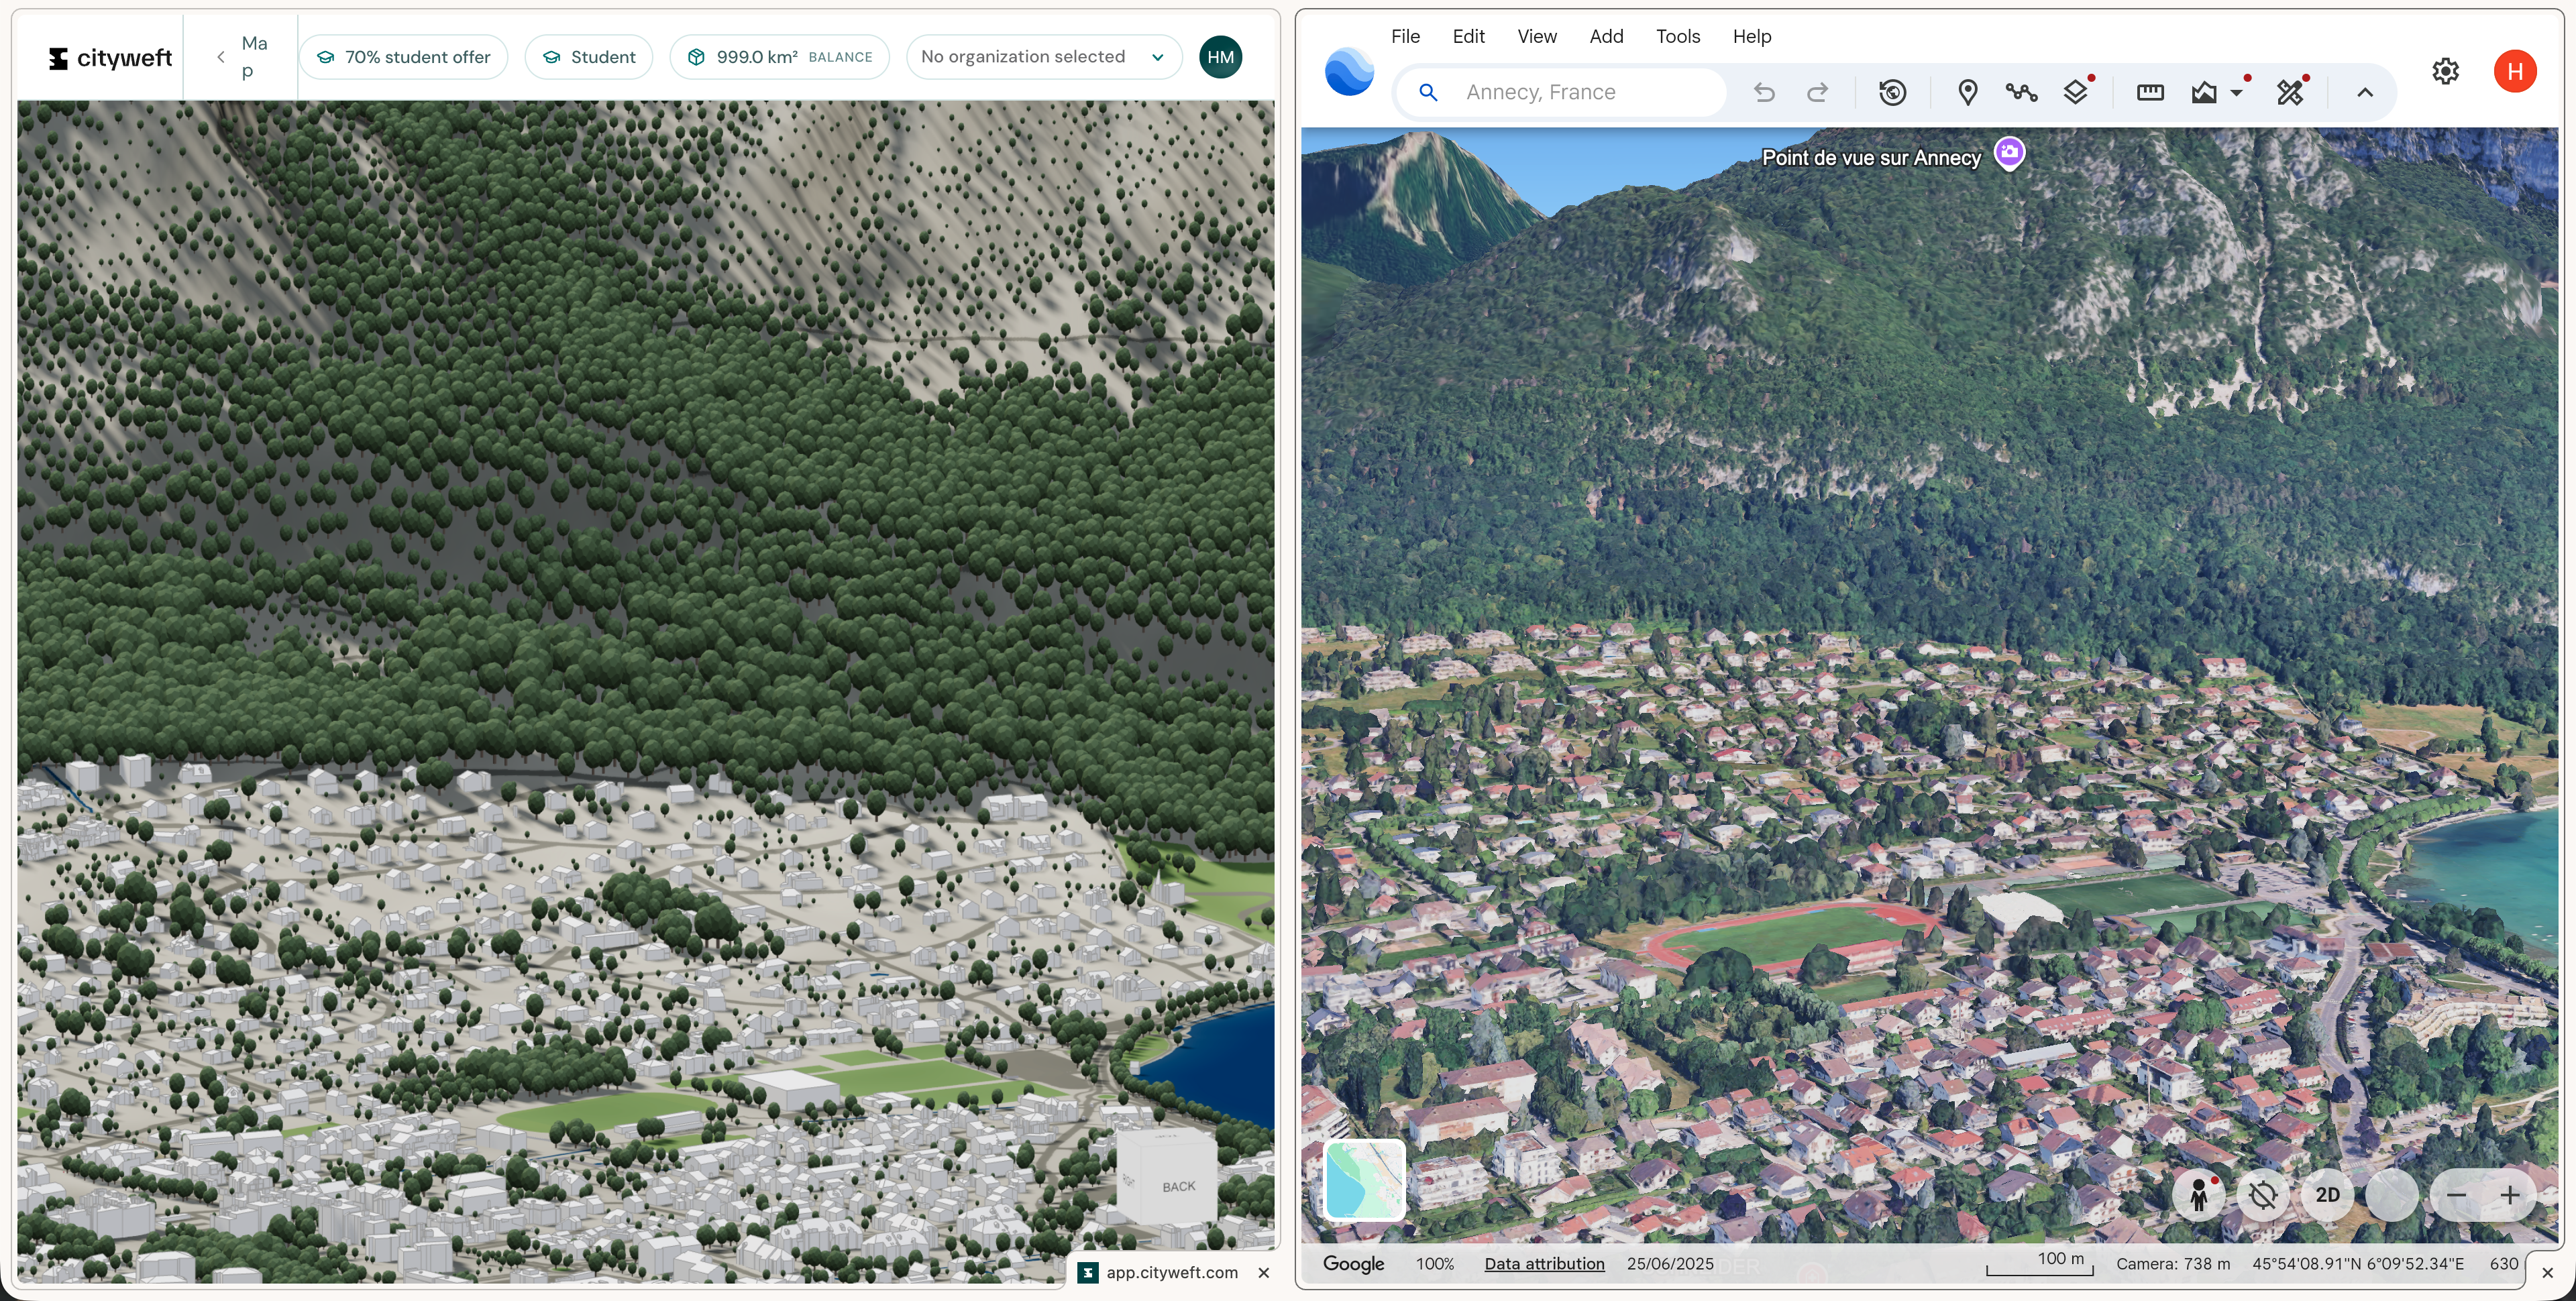Click the 100% zoom level text
2576x1301 pixels.
tap(1435, 1264)
